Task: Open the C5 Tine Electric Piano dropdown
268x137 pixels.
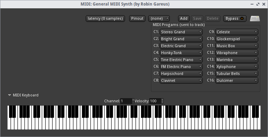Action: (181, 60)
